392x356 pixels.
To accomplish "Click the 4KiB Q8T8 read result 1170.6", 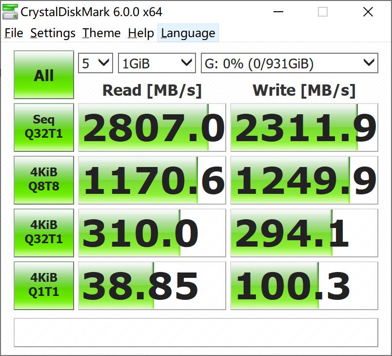I will point(152,180).
